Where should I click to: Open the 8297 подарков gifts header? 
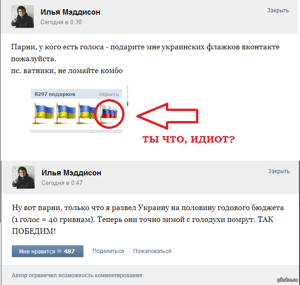(x=55, y=94)
